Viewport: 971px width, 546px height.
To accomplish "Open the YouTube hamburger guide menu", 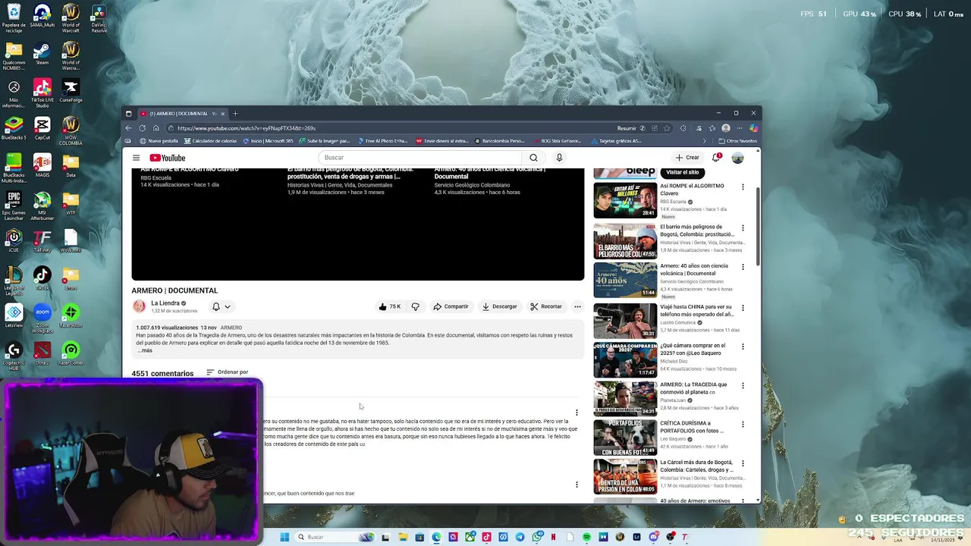I will point(136,158).
